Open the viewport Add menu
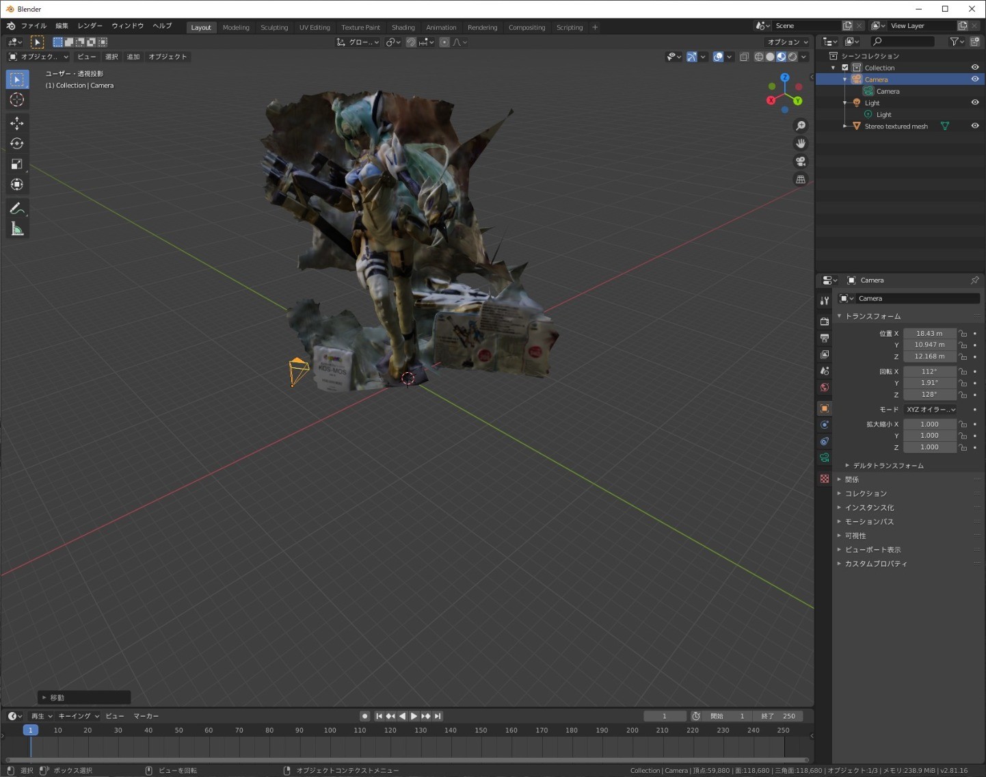 (x=133, y=57)
